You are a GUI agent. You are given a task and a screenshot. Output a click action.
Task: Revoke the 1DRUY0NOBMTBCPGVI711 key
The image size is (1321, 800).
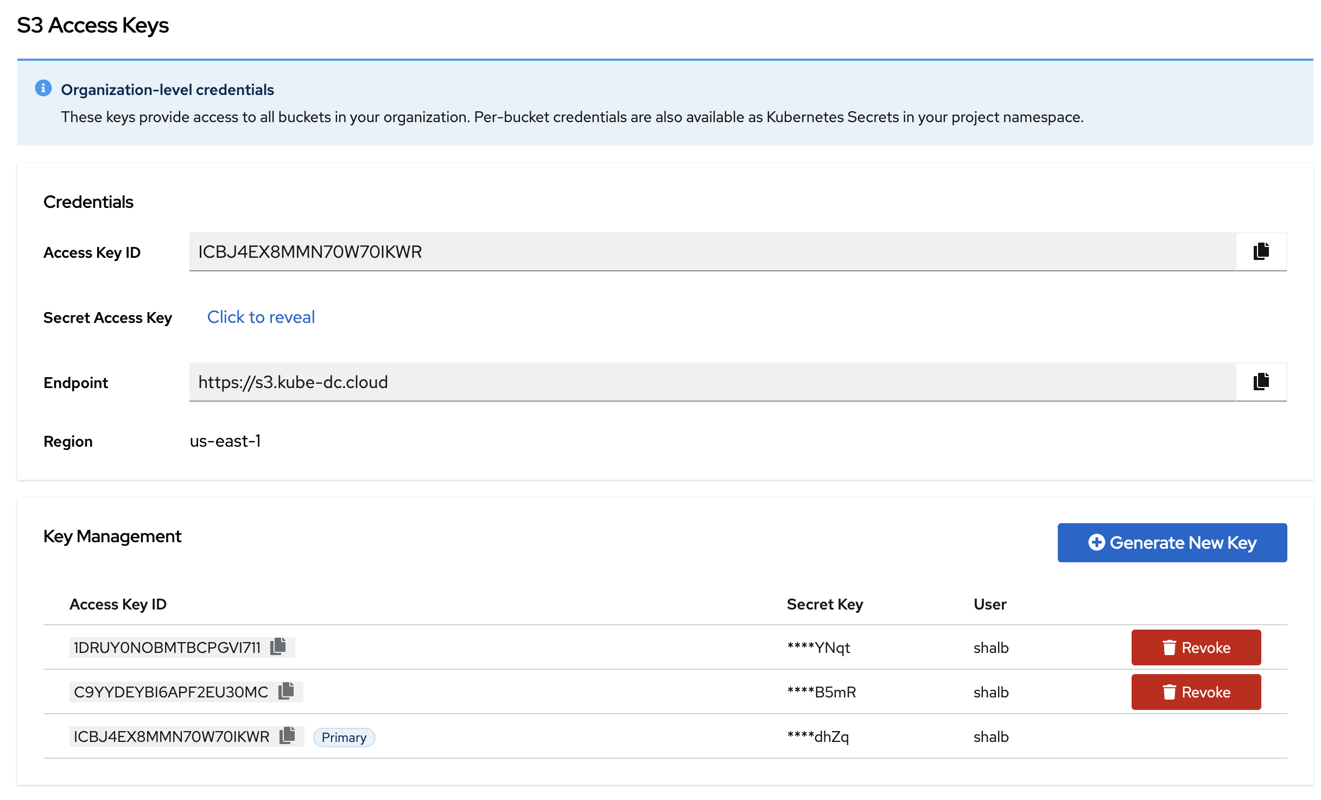1196,647
